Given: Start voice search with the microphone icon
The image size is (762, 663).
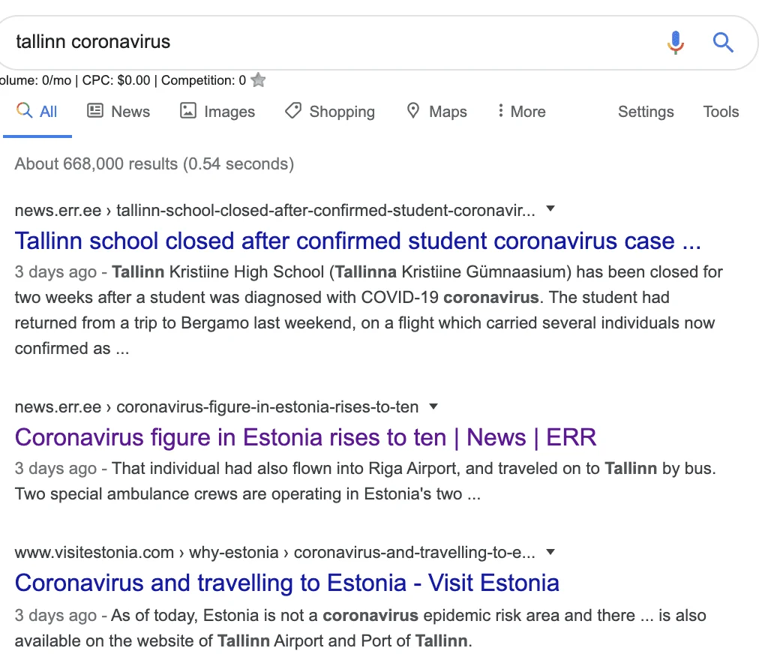Looking at the screenshot, I should point(676,42).
